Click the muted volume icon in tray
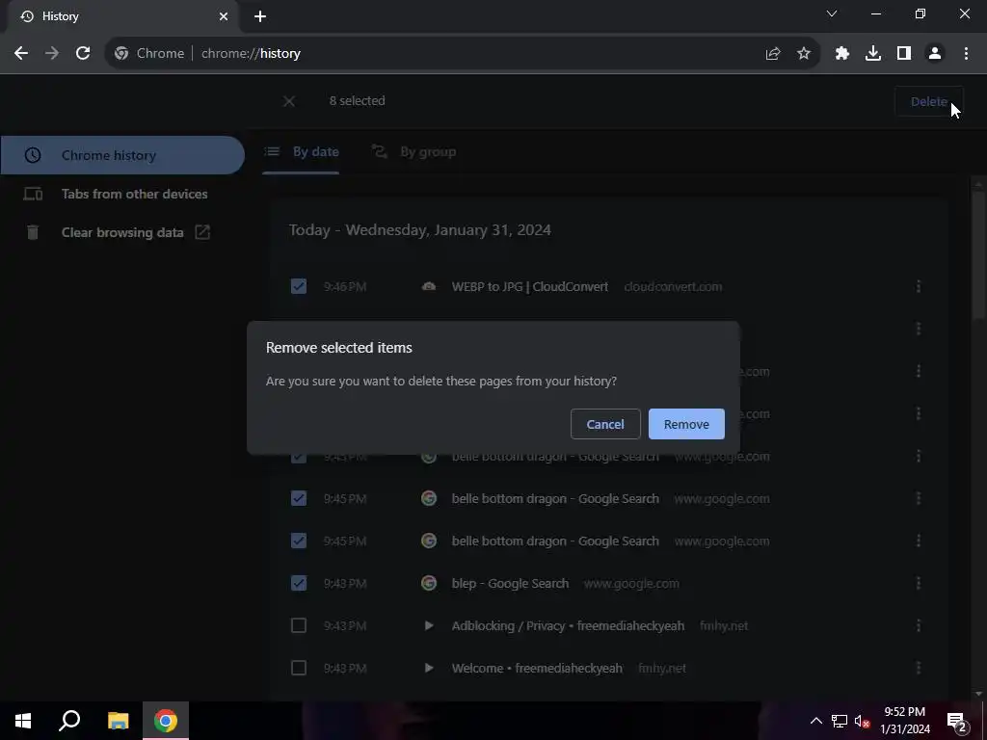The image size is (987, 740). coord(862,721)
